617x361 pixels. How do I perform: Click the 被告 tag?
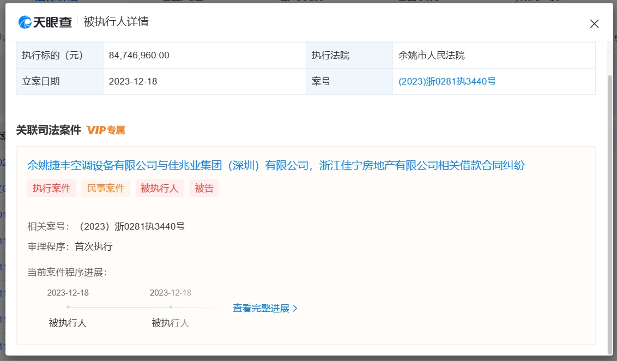[204, 188]
